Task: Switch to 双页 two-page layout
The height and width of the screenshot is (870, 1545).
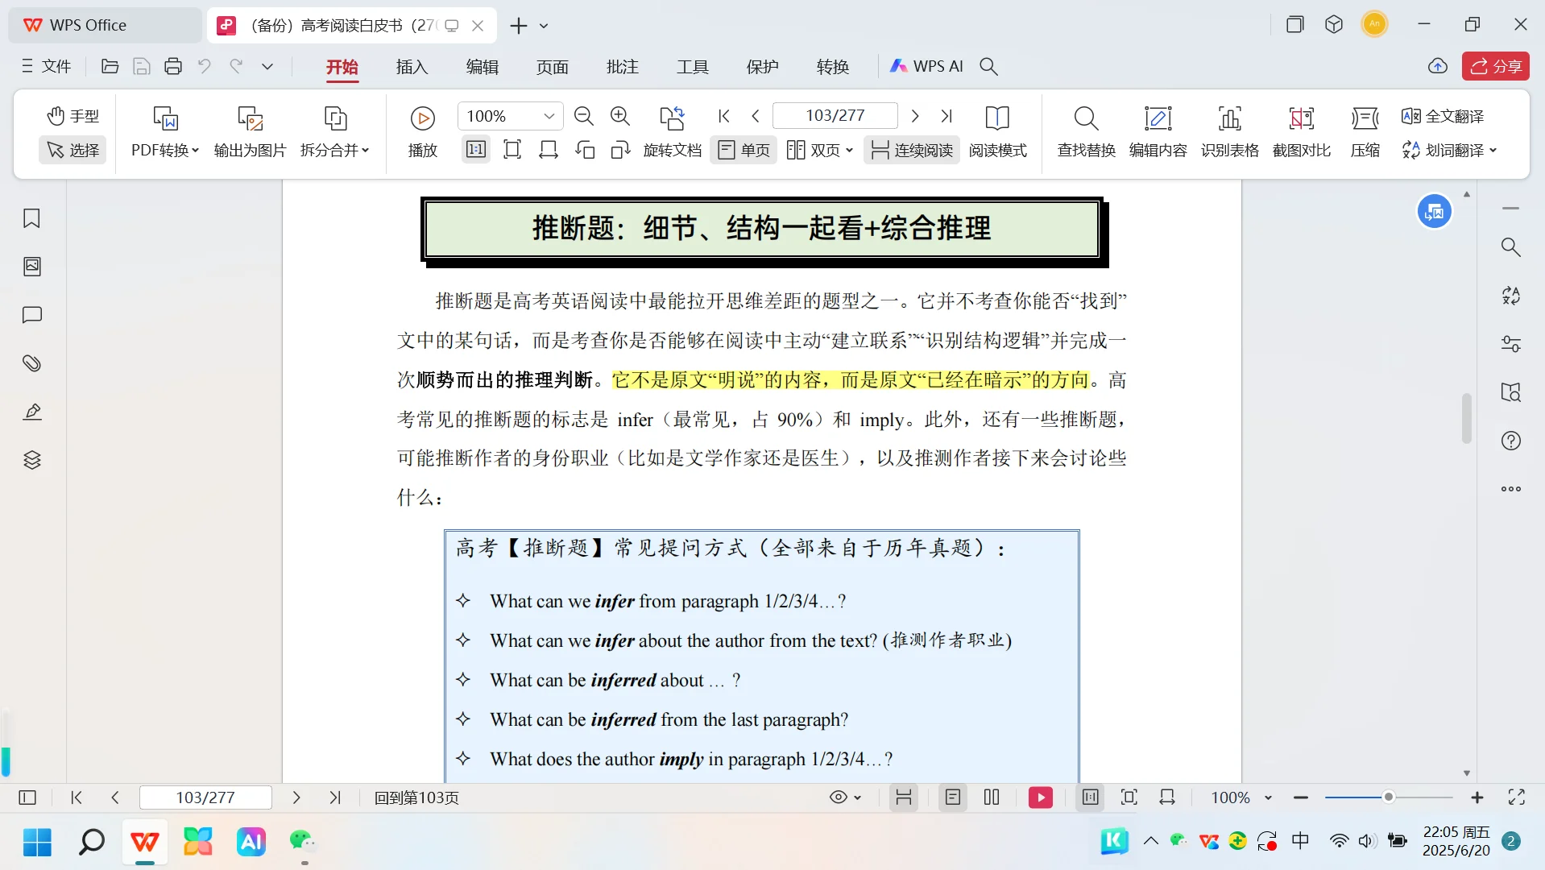Action: click(x=816, y=149)
